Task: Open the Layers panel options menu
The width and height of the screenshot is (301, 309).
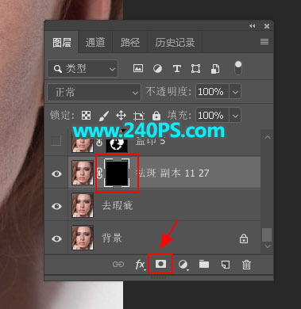Action: pyautogui.click(x=264, y=42)
